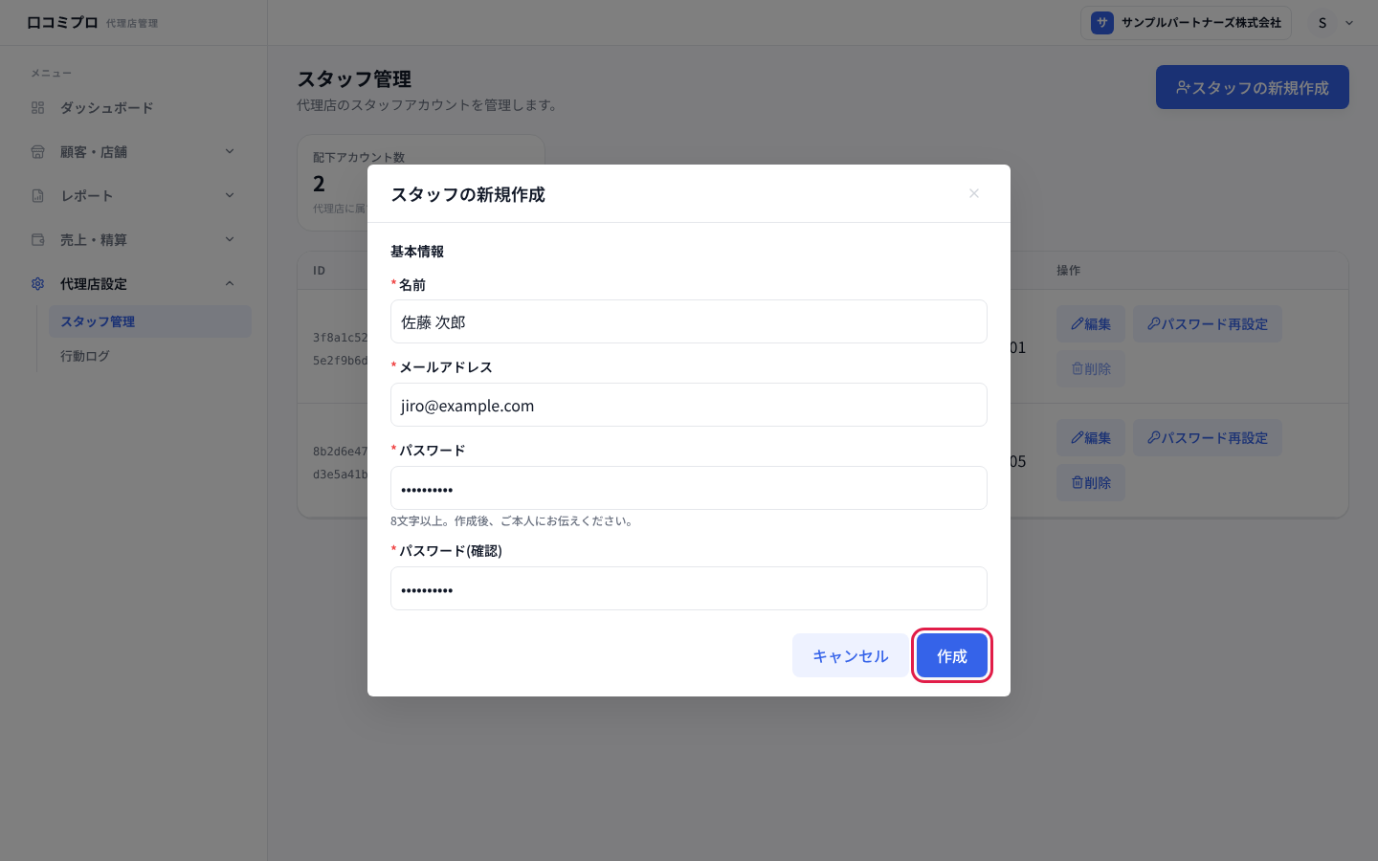Viewport: 1378px width, 861px height.
Task: Click the 名前 input containing 佐藤 次郎
Action: (689, 321)
